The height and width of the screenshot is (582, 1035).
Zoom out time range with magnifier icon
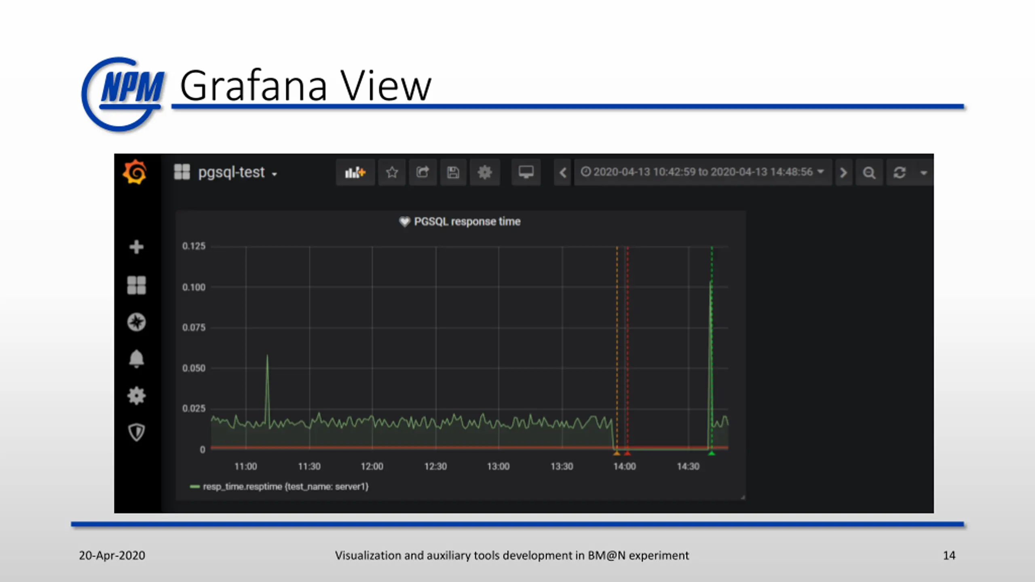[869, 173]
